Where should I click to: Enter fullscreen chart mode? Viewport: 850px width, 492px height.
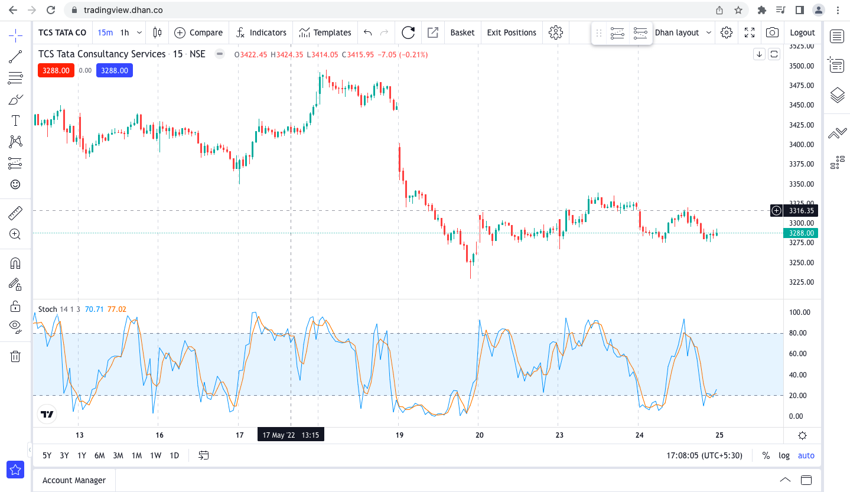point(750,32)
